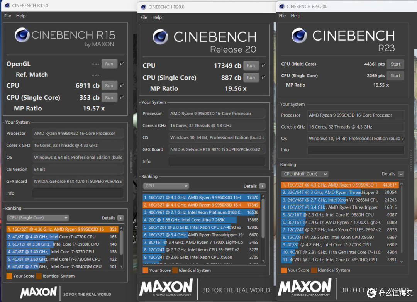Viewport: 417px width, 302px height.
Task: Select Xeon Platinum 8168 row in R20
Action: (x=201, y=212)
